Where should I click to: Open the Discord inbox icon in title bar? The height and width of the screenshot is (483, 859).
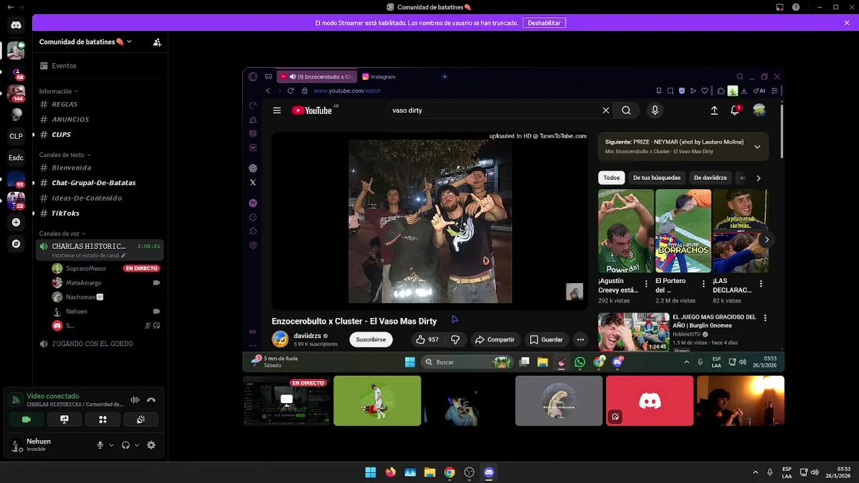click(780, 7)
